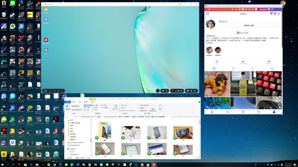Select the Documents folder in navigation tree
This screenshot has height=167, width=298.
(74, 155)
